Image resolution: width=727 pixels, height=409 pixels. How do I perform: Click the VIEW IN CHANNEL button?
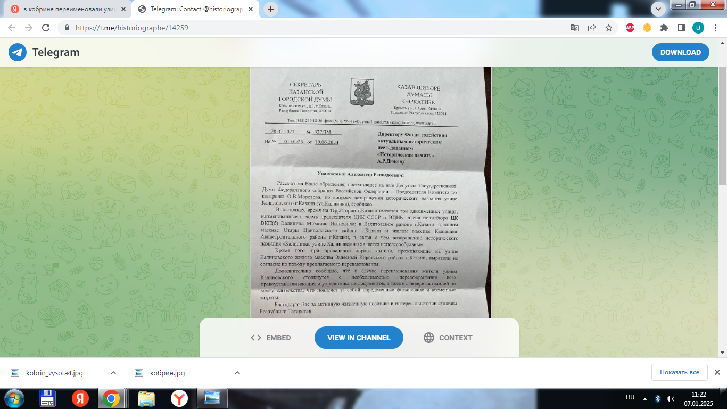point(359,338)
